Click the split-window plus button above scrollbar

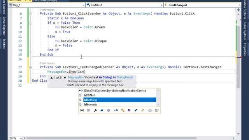click(x=238, y=10)
